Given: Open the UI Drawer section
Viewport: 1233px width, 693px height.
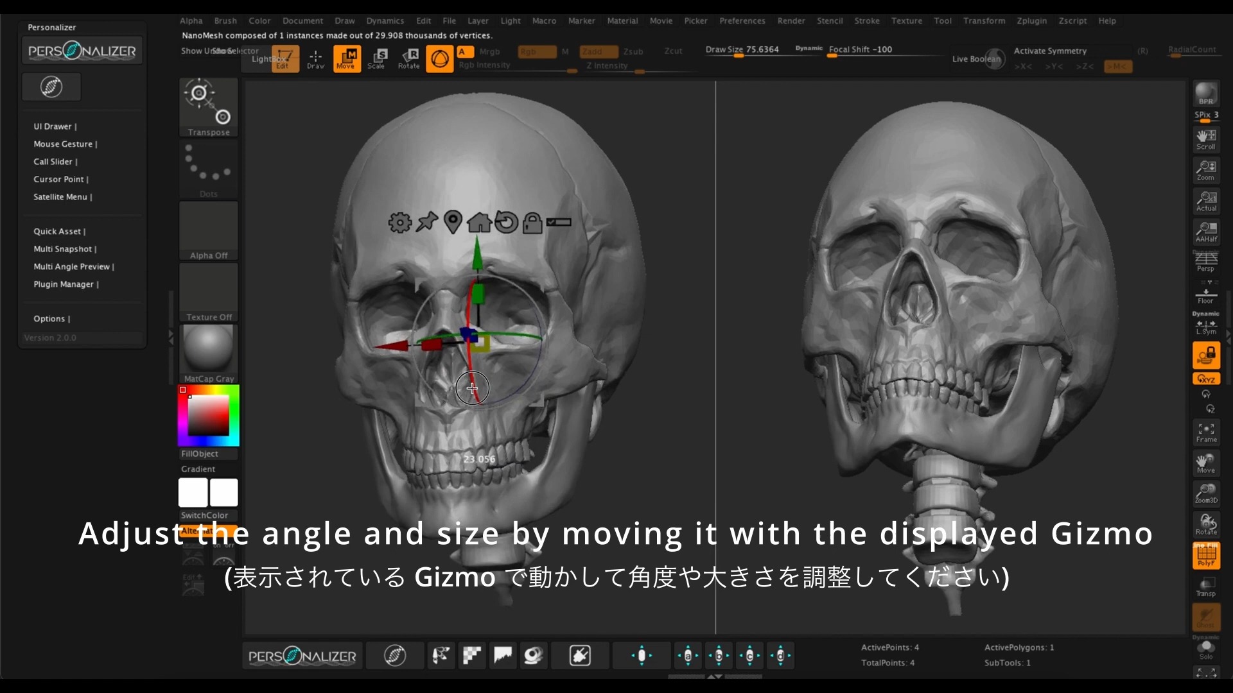Looking at the screenshot, I should pyautogui.click(x=55, y=126).
